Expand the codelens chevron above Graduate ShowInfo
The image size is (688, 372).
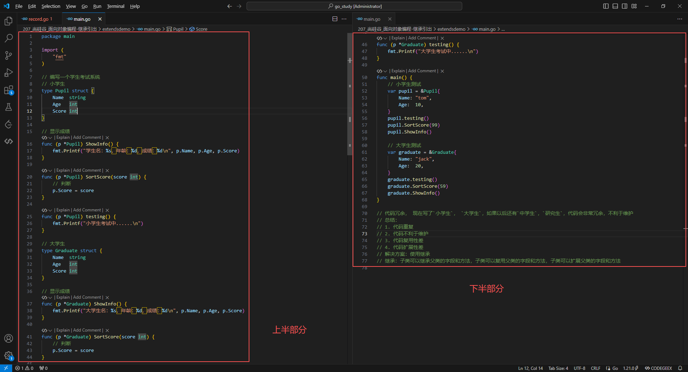[50, 298]
